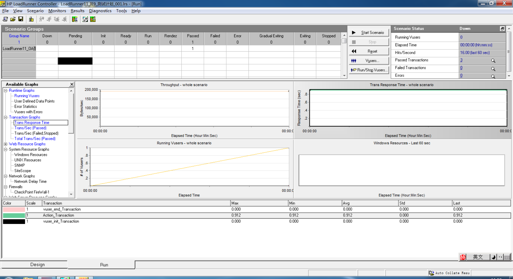Open the Diagnostics menu
The image size is (513, 279).
click(x=100, y=11)
